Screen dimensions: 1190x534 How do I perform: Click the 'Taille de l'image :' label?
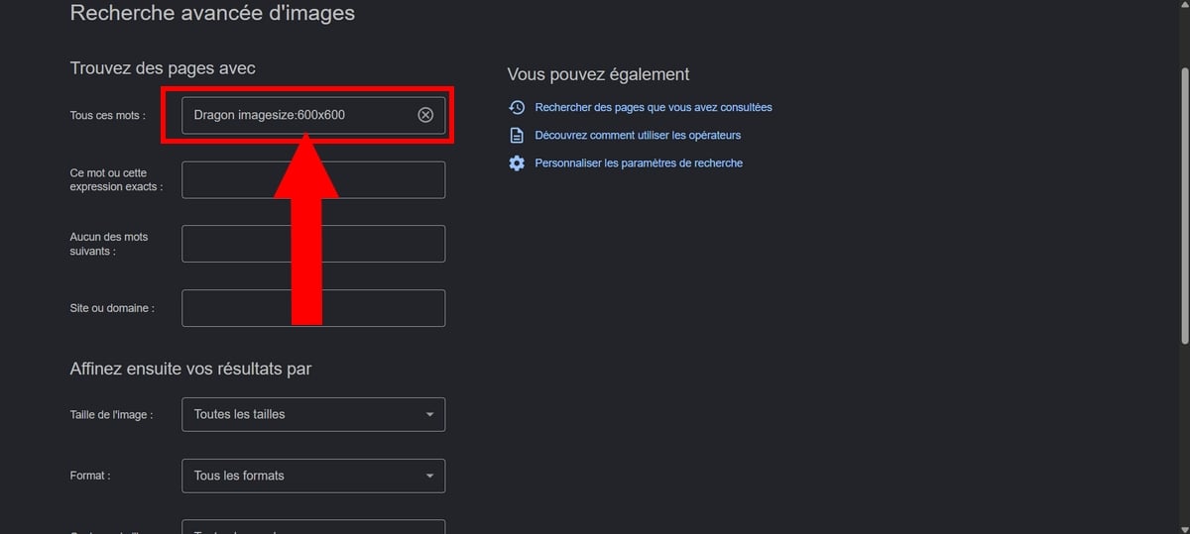111,415
